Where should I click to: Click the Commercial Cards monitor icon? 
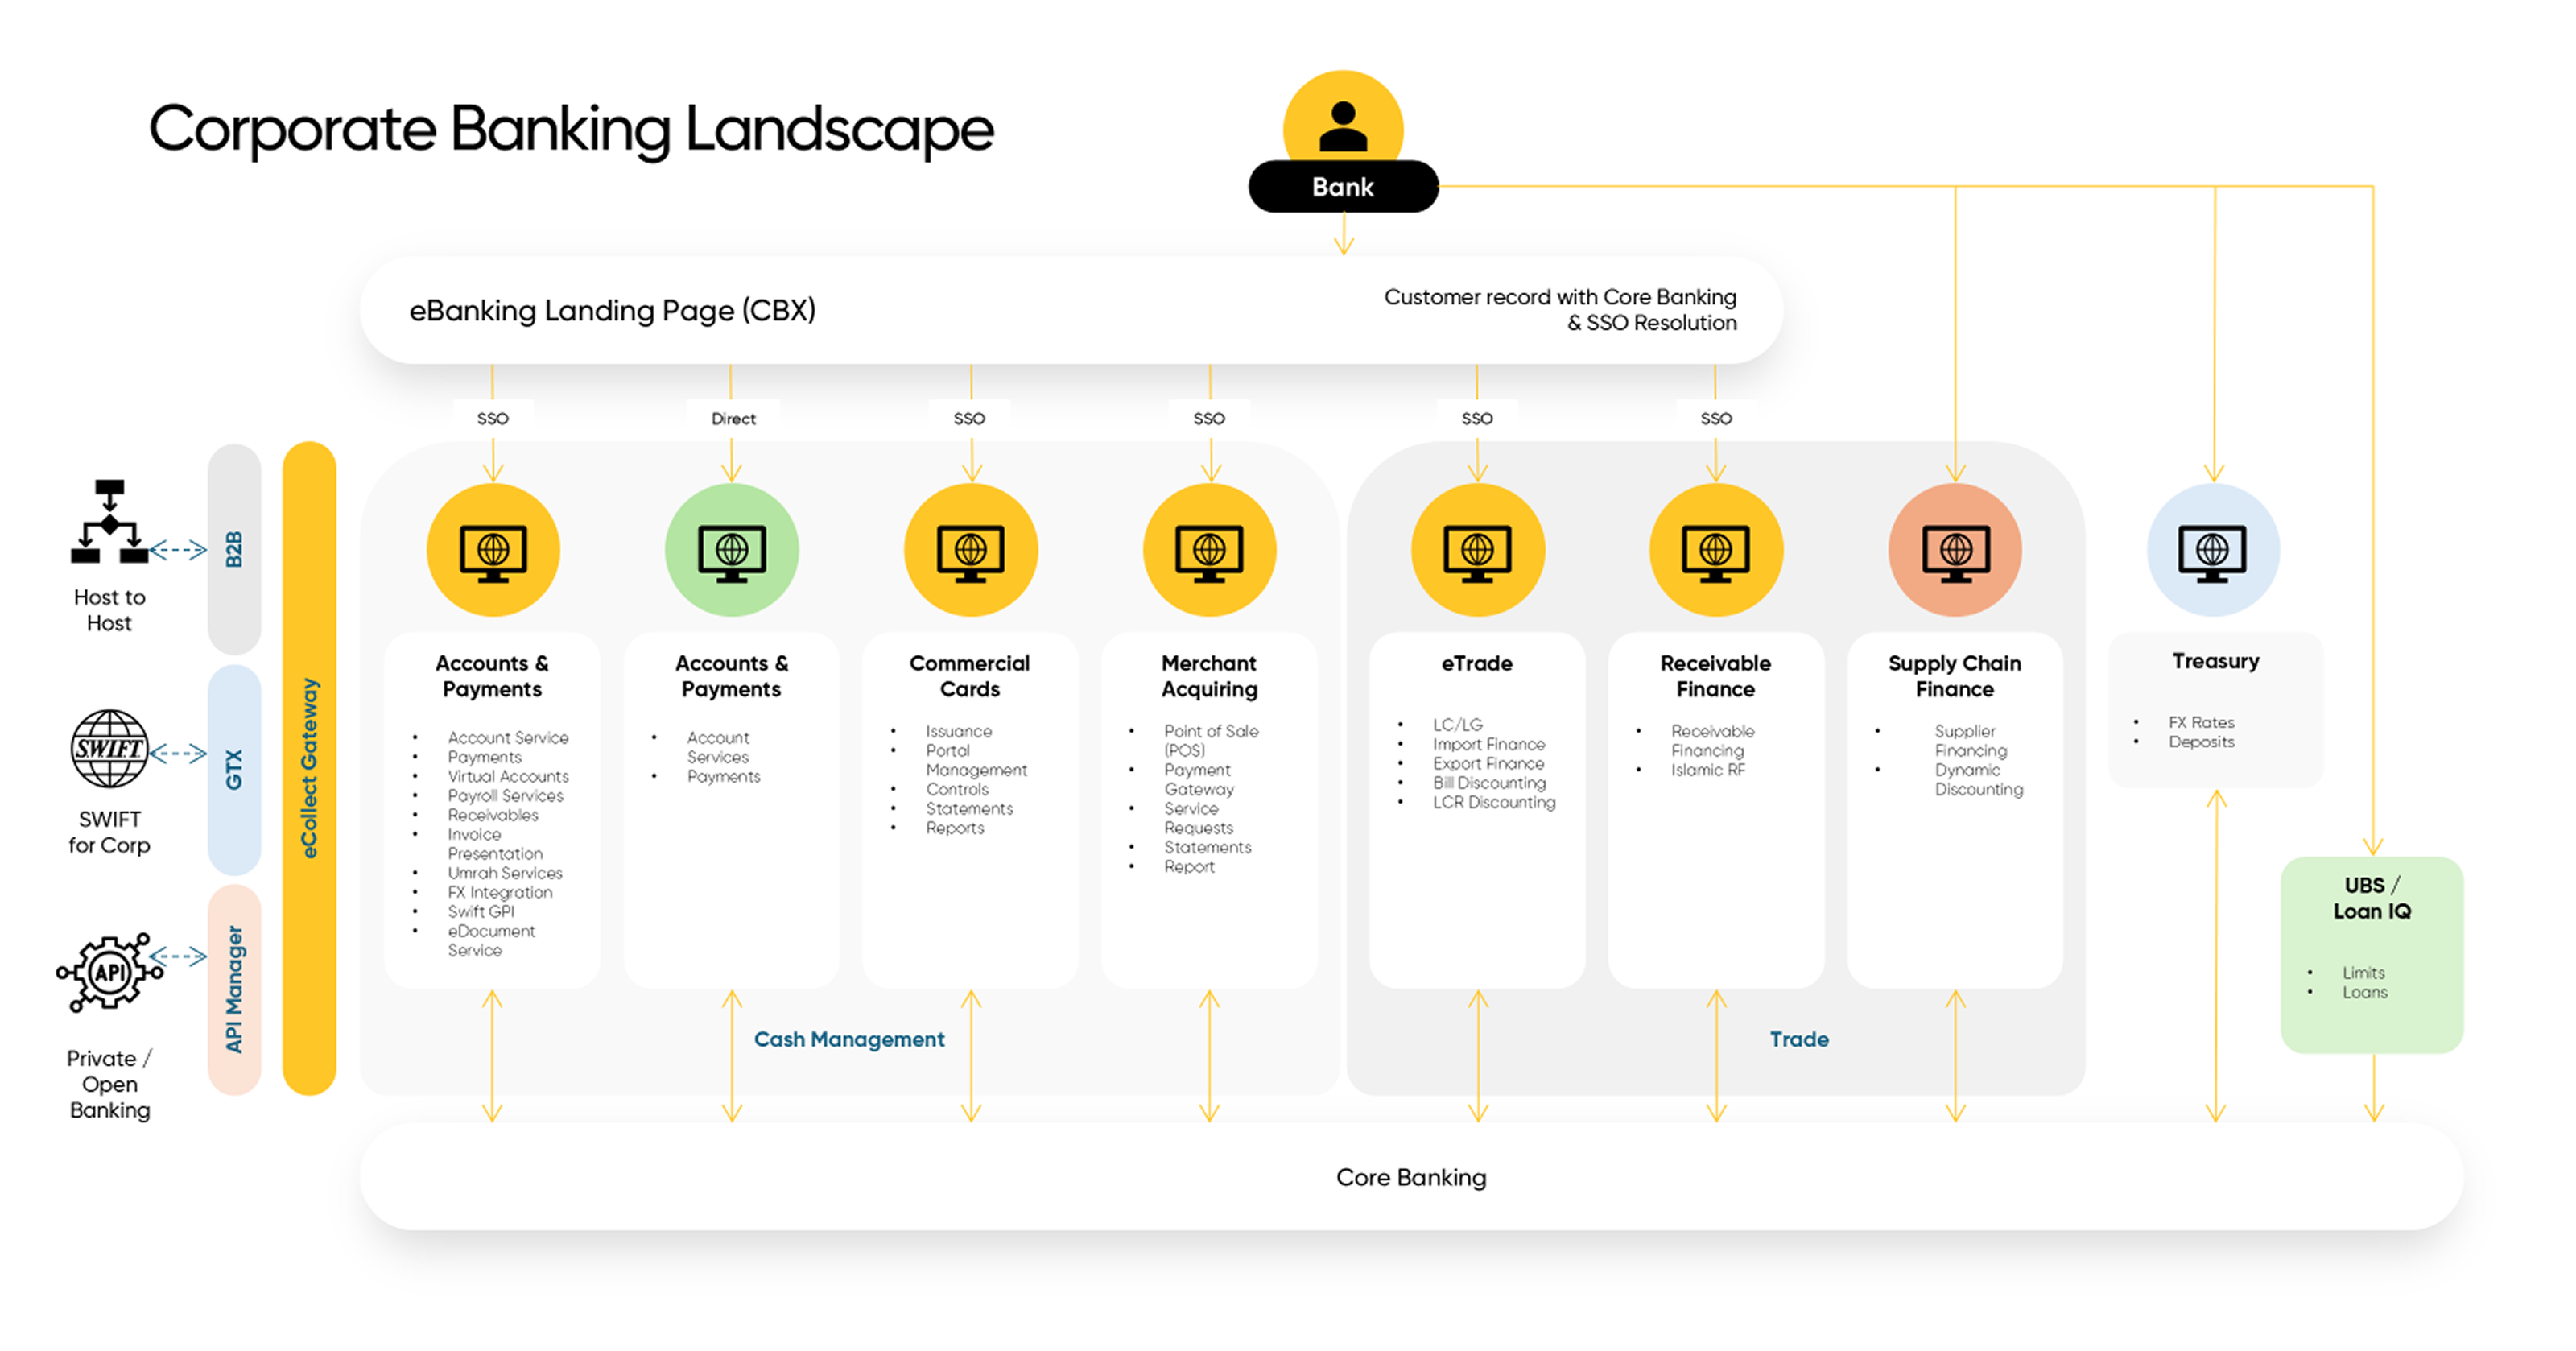[970, 550]
